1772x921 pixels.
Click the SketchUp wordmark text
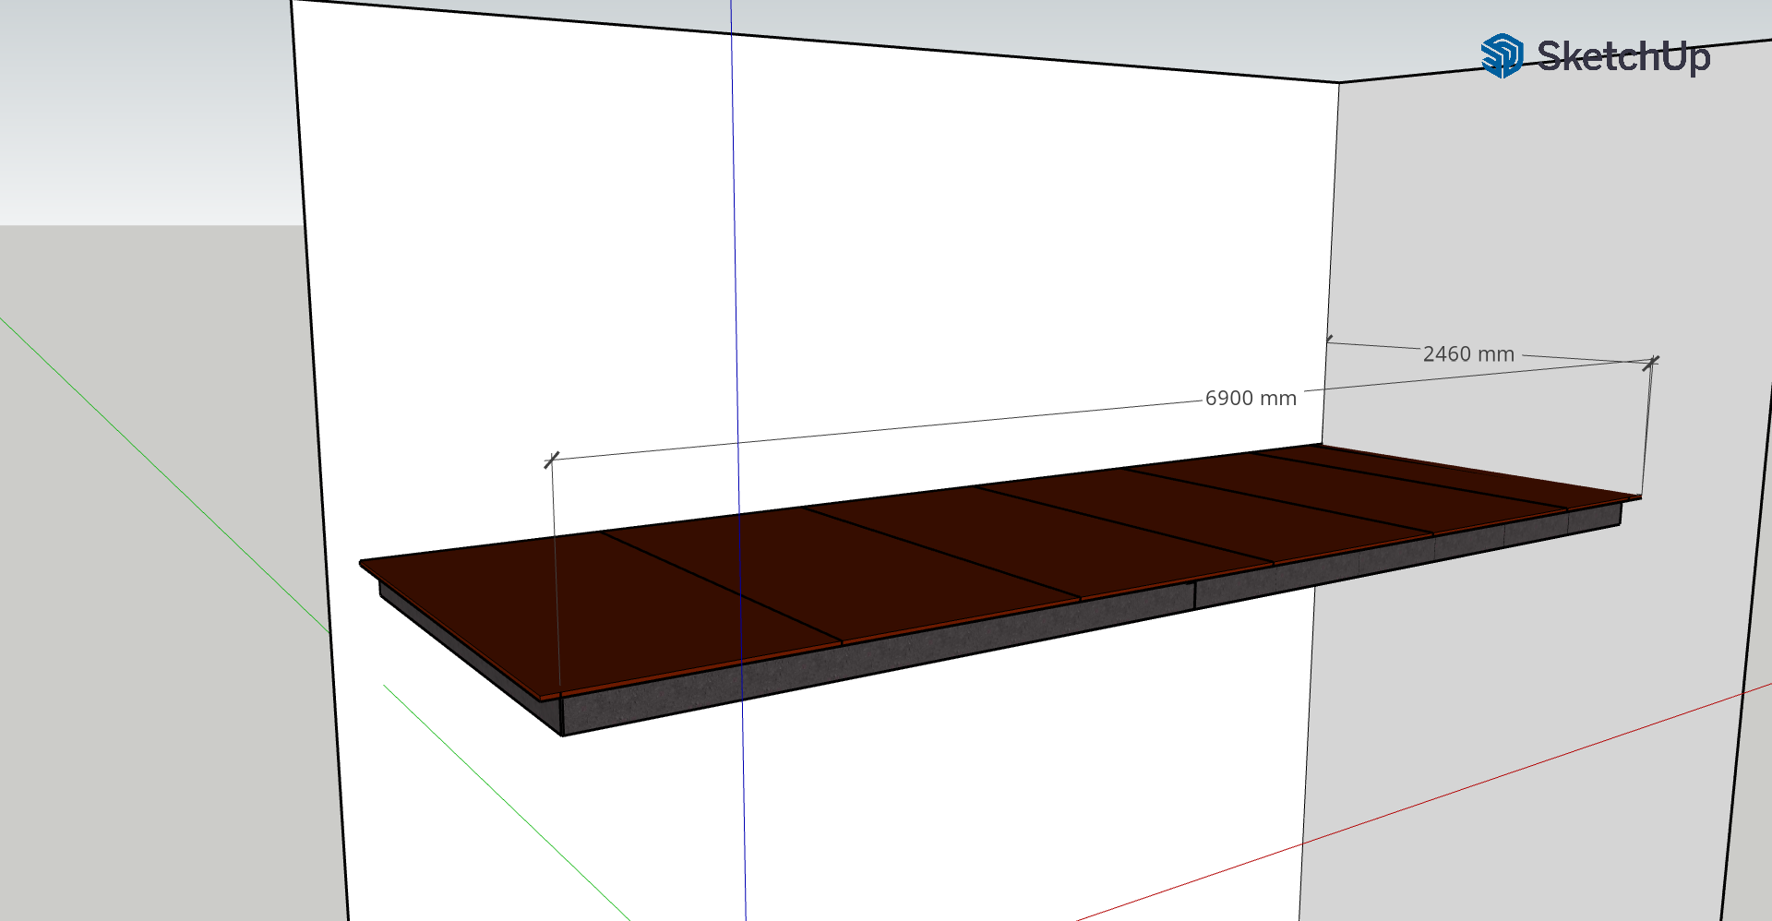1622,56
